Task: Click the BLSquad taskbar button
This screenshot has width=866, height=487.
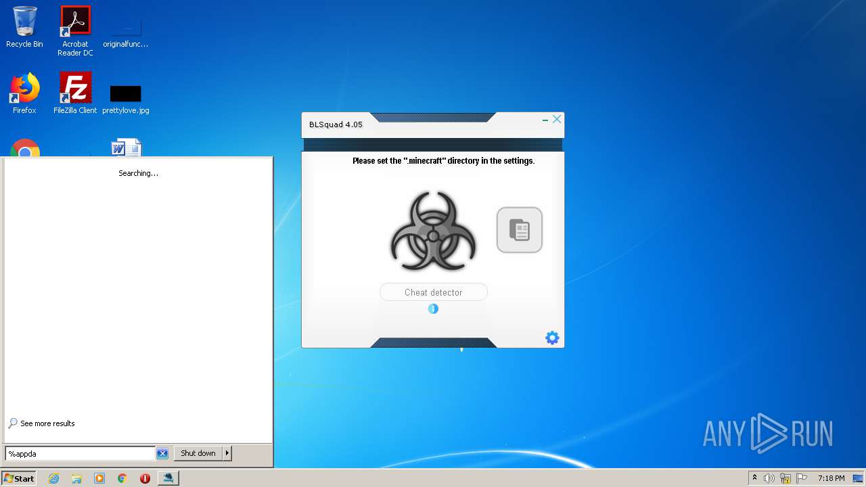Action: tap(168, 478)
